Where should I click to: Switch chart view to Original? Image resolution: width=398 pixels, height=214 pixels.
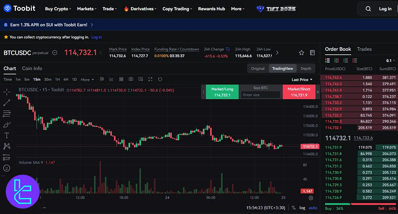pyautogui.click(x=258, y=69)
